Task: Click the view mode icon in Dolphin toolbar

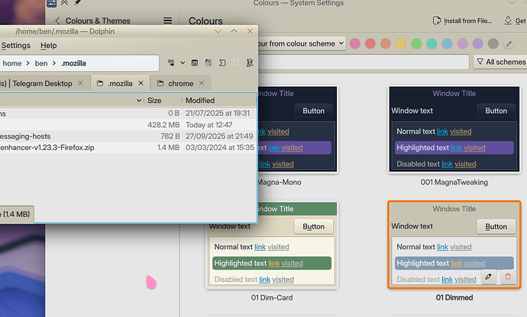Action: [x=170, y=62]
